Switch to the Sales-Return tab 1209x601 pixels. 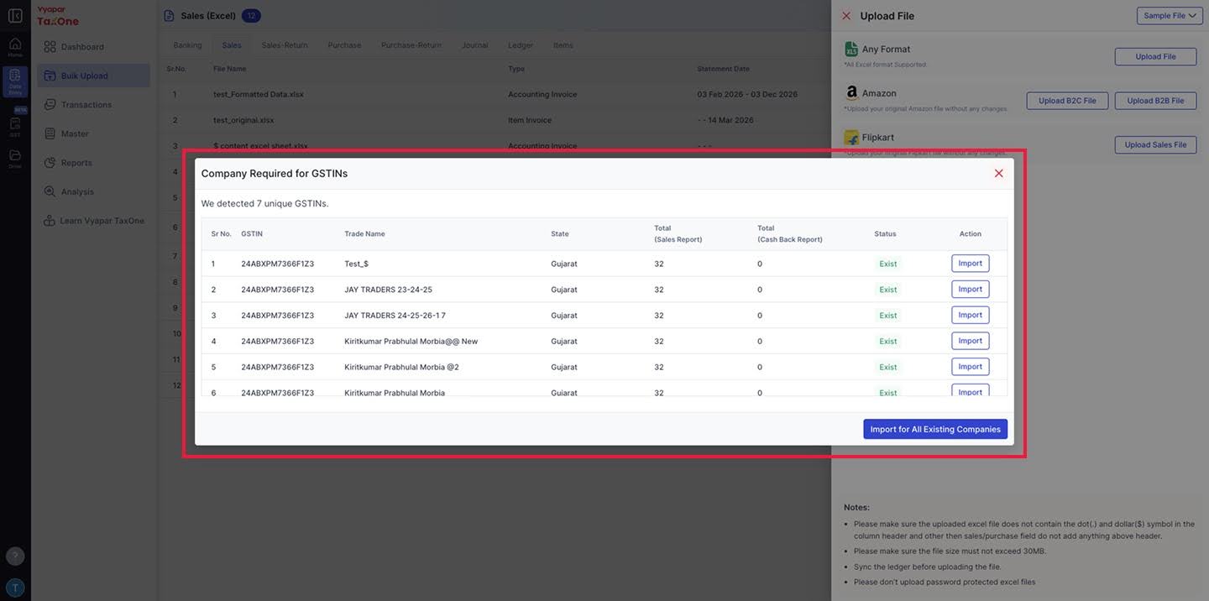click(285, 45)
